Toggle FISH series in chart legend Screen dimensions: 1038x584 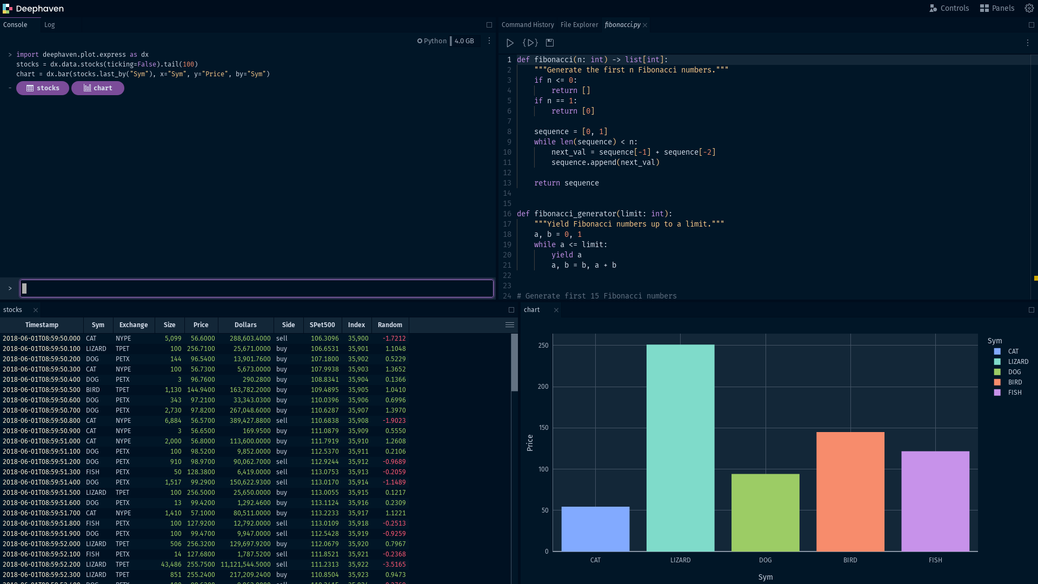tap(1014, 393)
